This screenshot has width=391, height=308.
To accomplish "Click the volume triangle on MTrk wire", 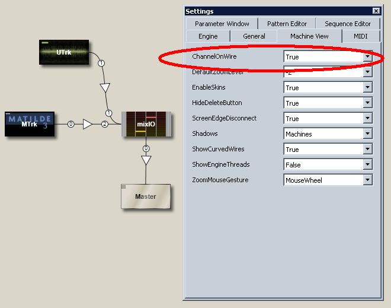I will [x=87, y=124].
